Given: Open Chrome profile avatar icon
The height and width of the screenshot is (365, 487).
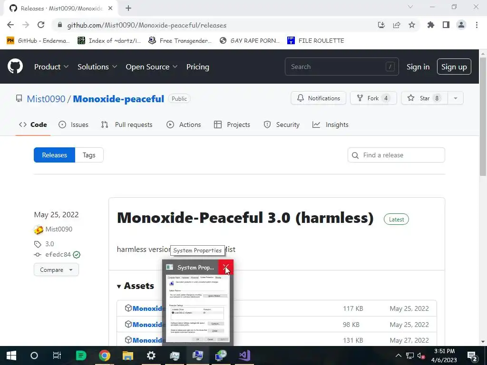Looking at the screenshot, I should 461,25.
